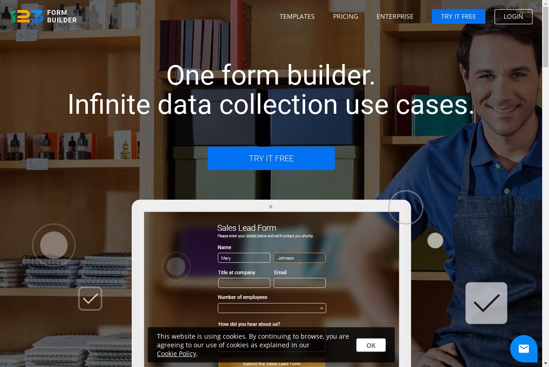Click the large circle icon on left
The image size is (549, 367).
(54, 245)
